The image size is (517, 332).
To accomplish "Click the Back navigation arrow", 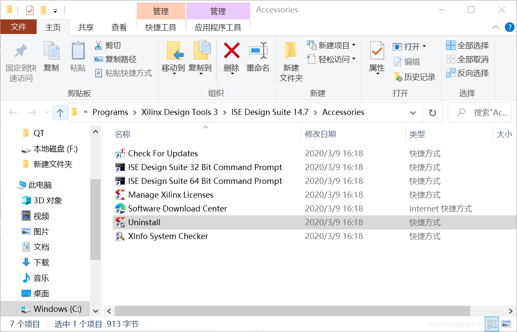I will 13,112.
